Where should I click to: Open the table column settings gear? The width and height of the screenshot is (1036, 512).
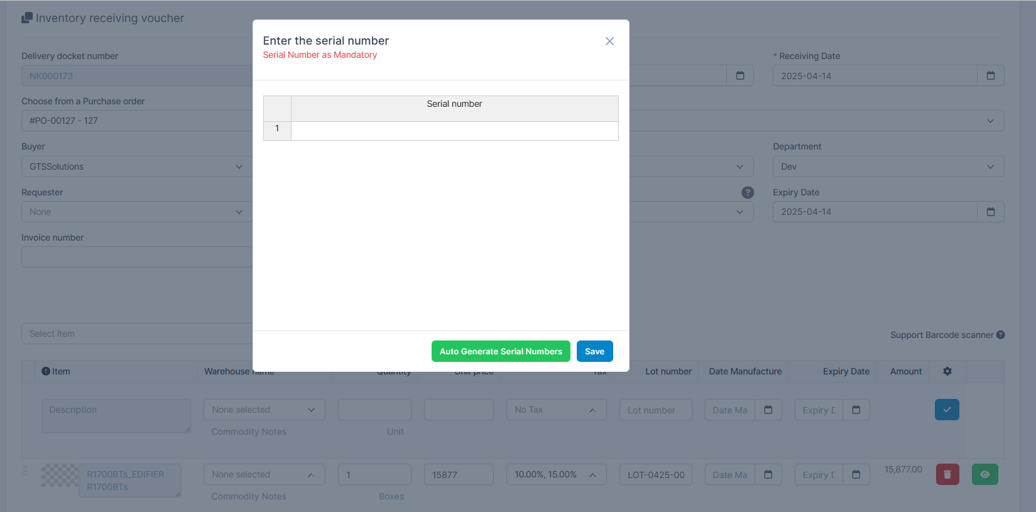pyautogui.click(x=947, y=371)
